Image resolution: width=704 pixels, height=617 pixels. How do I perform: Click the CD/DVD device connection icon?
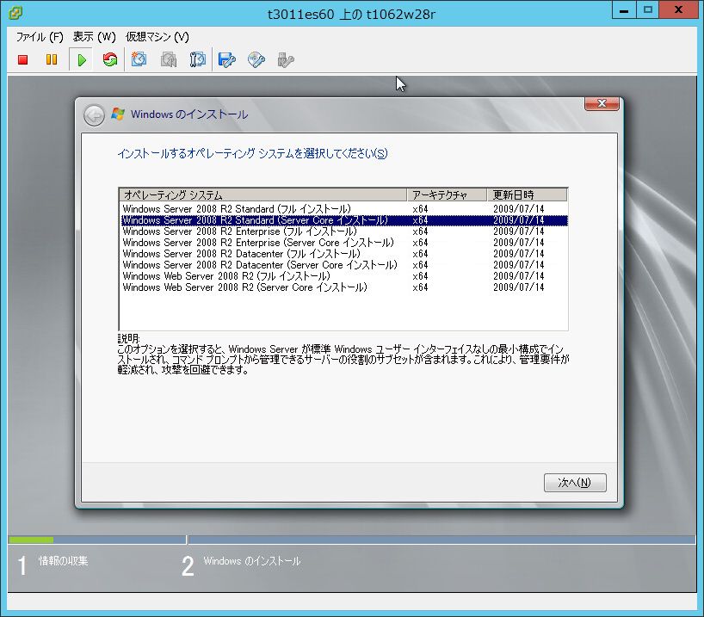pyautogui.click(x=256, y=59)
